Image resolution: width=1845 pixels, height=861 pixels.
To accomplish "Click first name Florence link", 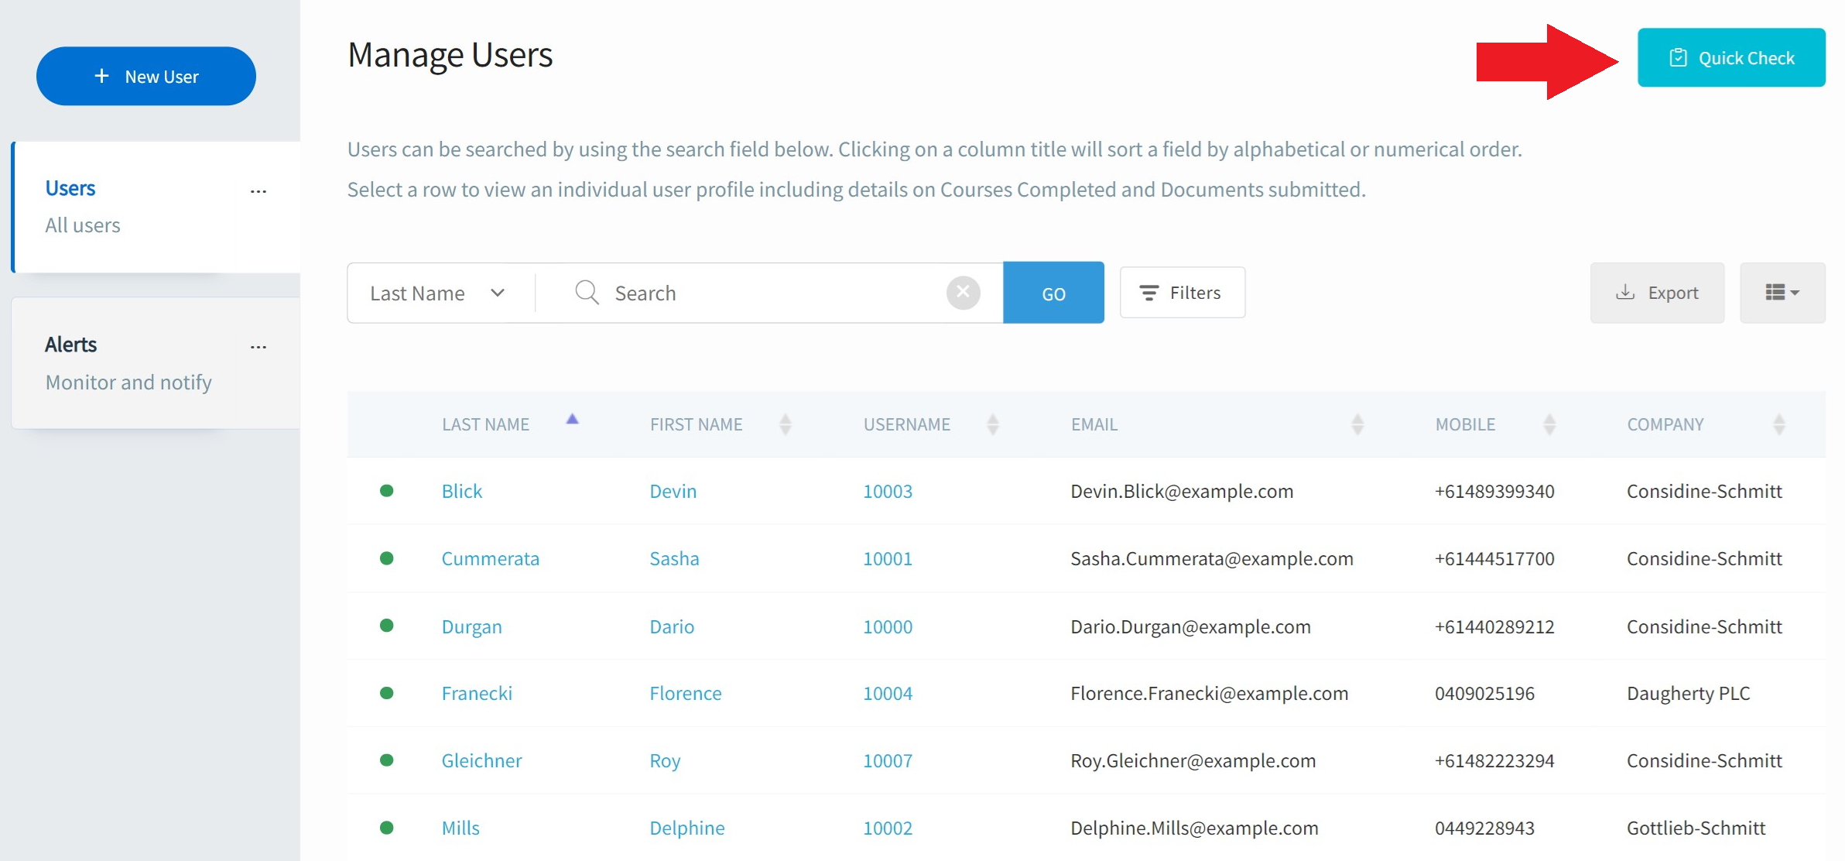I will point(686,694).
